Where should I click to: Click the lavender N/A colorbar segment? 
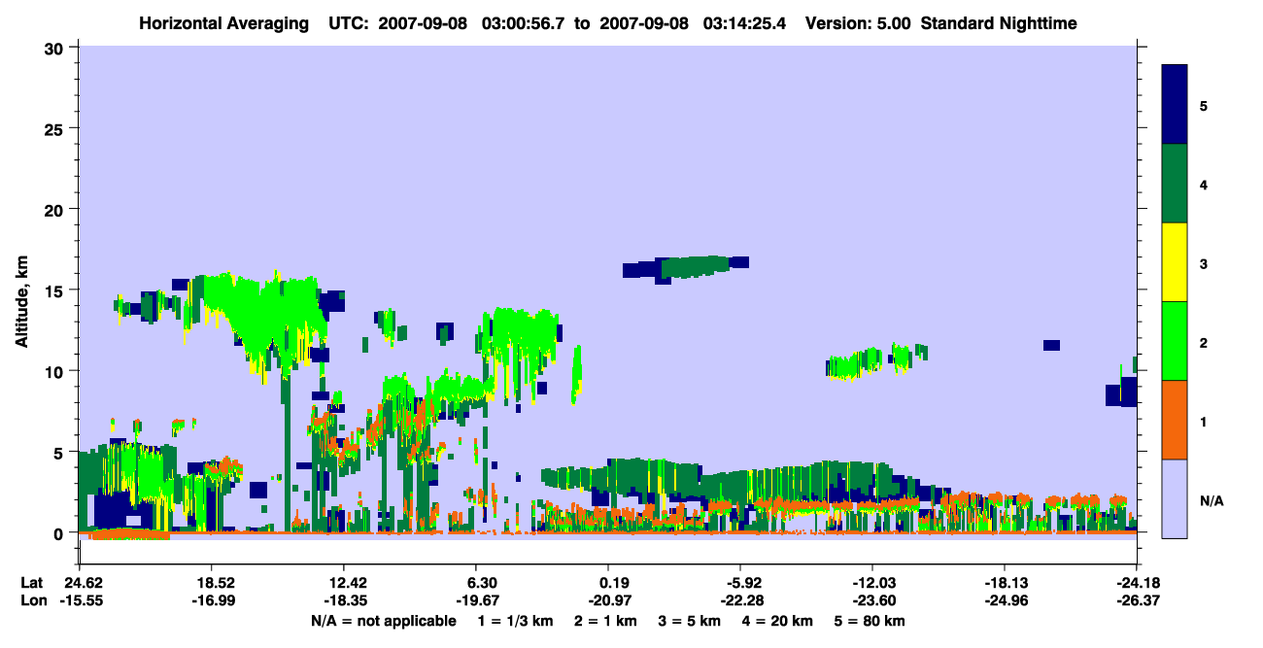pos(1175,498)
